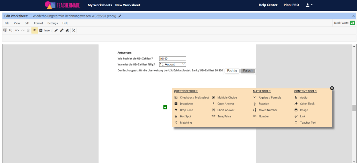Click the undo arrow in the toolbar
The height and width of the screenshot is (163, 357).
17,30
